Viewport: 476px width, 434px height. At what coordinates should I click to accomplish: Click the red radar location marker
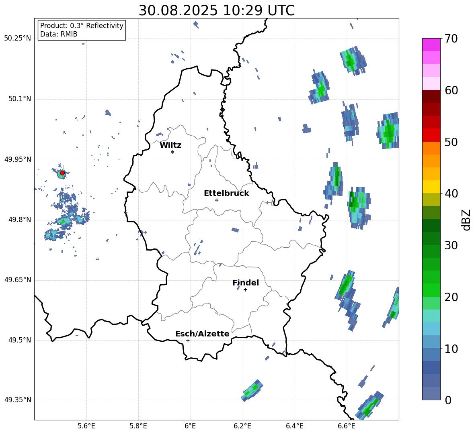62,173
